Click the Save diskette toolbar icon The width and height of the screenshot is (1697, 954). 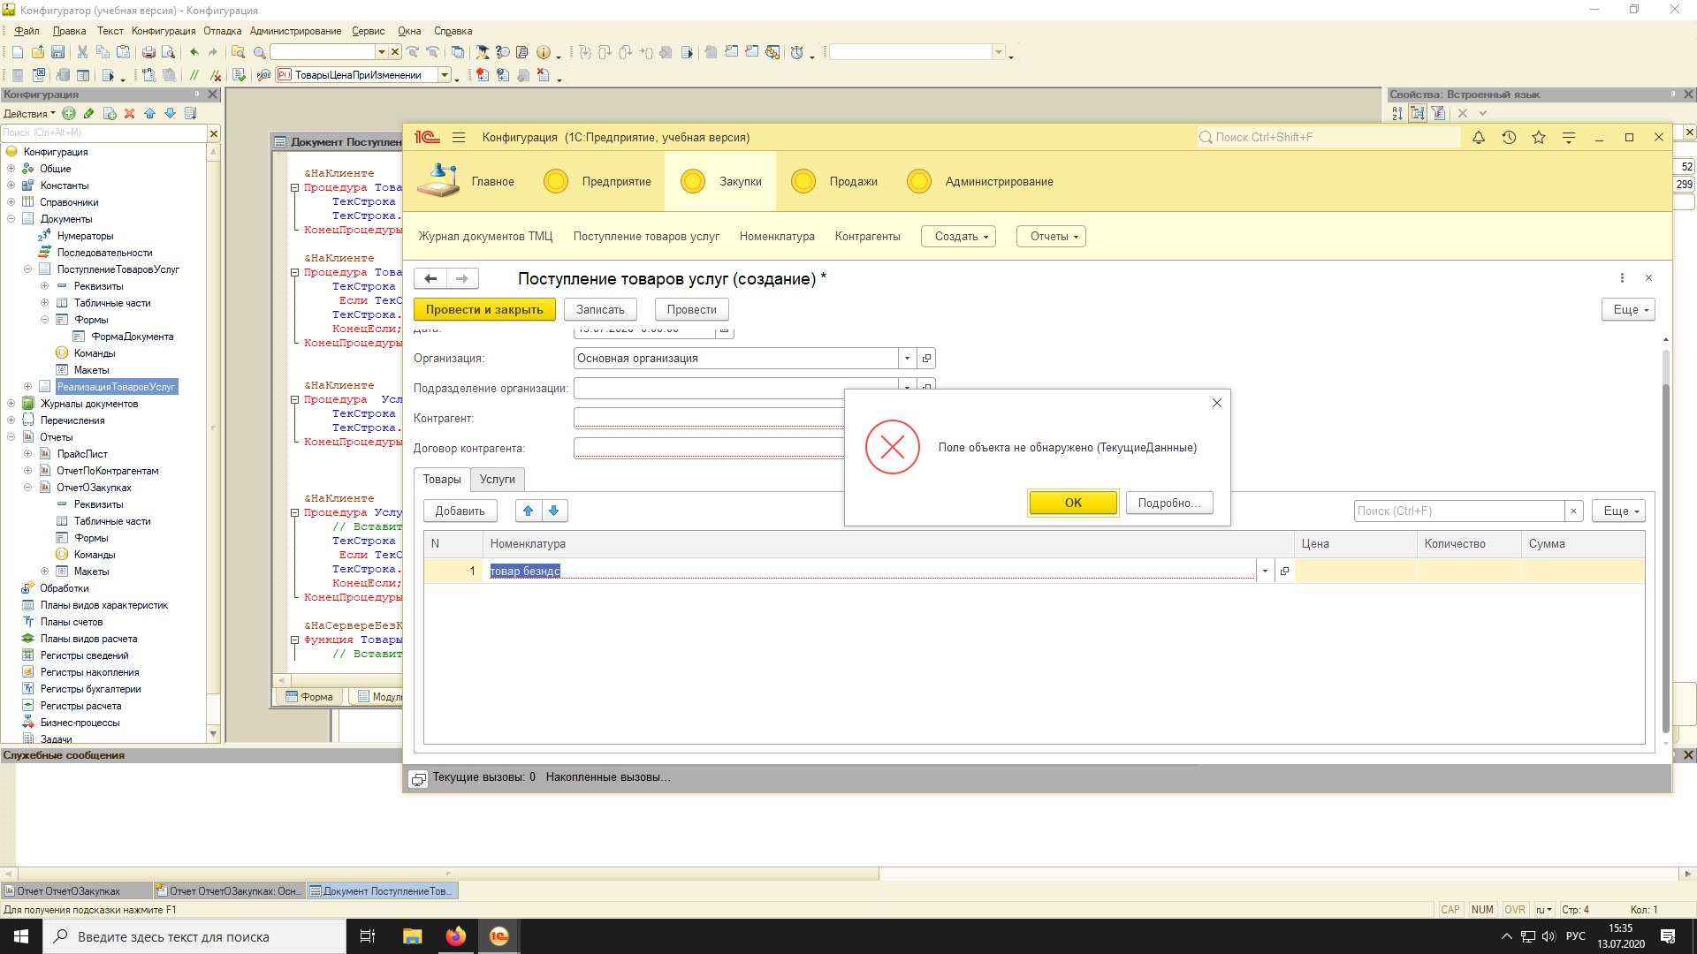tap(58, 52)
